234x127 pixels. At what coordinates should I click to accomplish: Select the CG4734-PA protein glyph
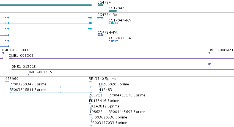tap(100, 35)
